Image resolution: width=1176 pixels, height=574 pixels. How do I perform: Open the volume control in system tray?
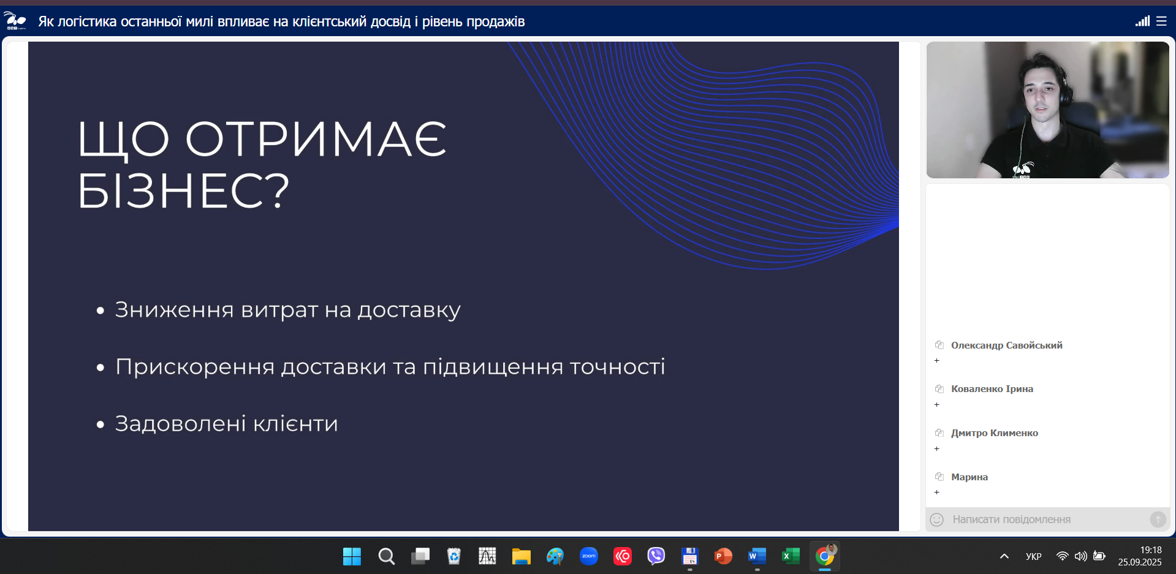[1081, 556]
